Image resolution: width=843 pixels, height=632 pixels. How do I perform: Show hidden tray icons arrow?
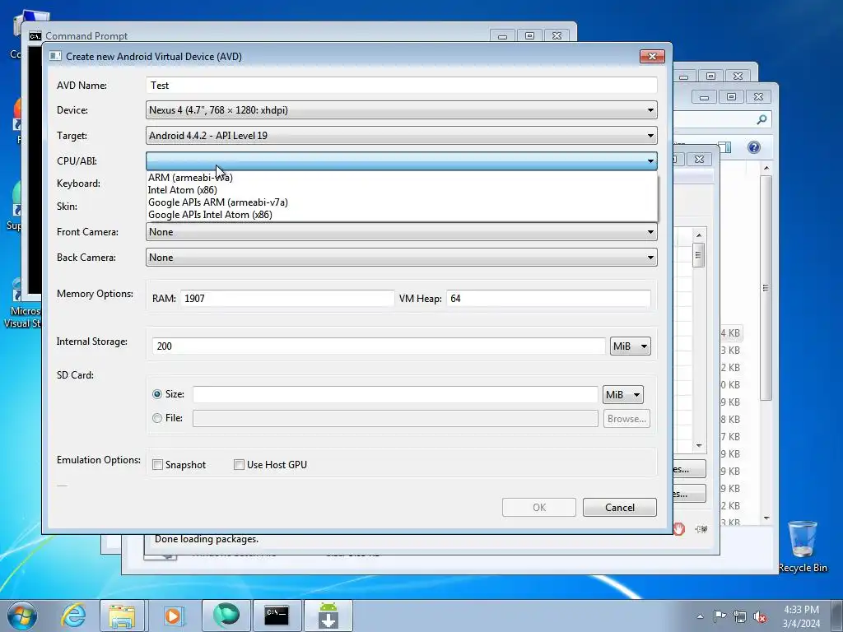pos(700,616)
